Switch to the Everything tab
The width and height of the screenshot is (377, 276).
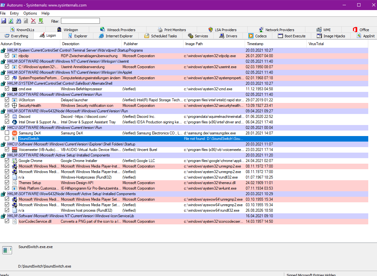pos(17,36)
